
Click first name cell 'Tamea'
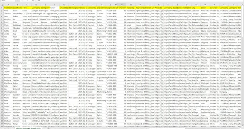(x=8, y=43)
